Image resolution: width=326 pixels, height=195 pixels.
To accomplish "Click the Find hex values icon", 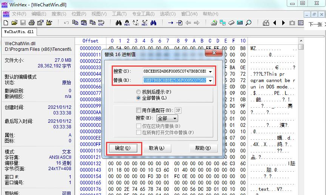I will click(127, 23).
